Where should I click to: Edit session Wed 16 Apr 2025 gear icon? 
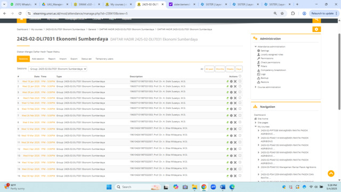coord(231,162)
